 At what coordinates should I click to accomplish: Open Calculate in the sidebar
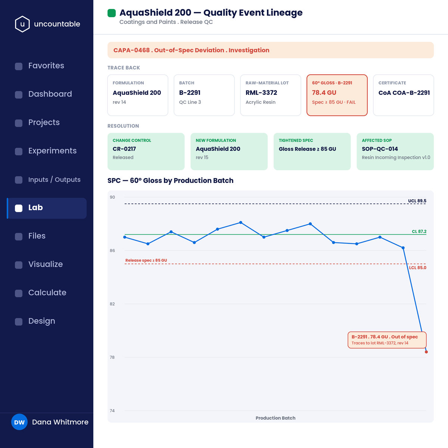47,293
